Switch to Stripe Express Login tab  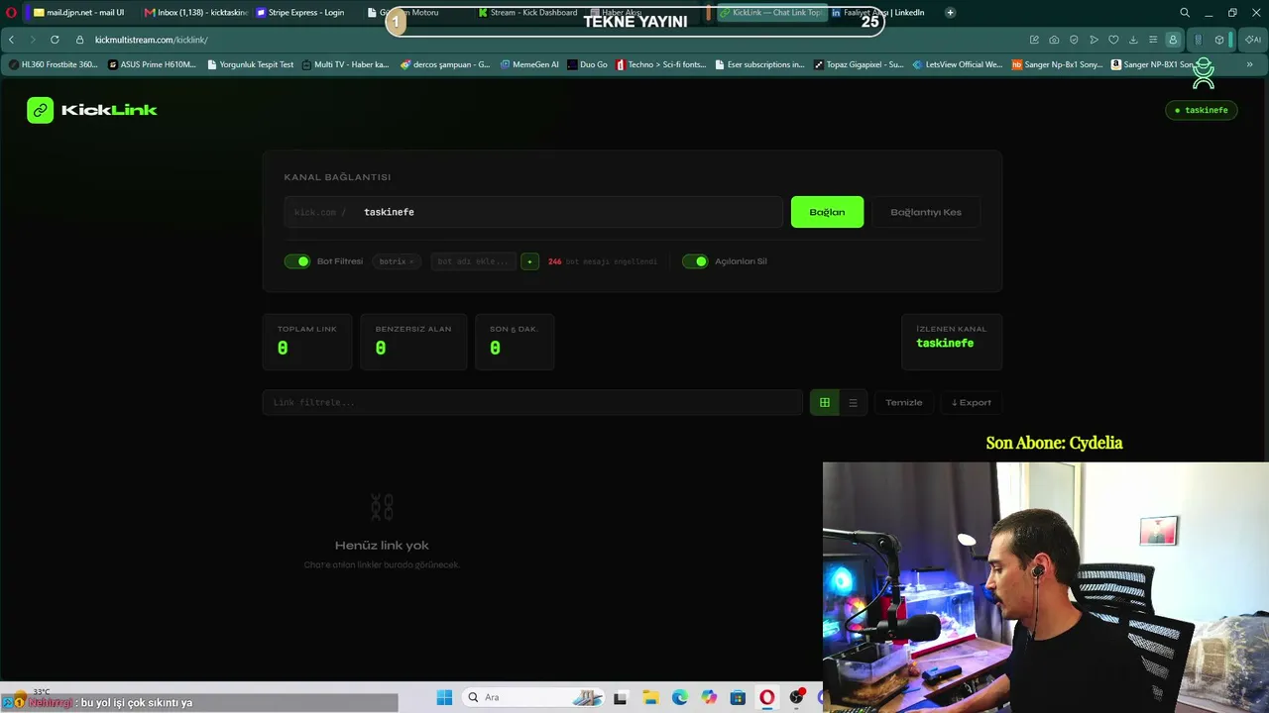(300, 13)
